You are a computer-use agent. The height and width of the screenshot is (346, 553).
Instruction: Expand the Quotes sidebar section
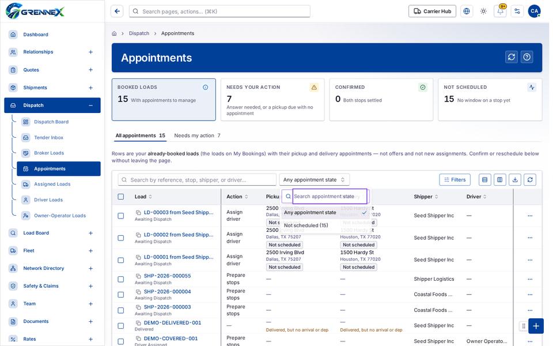pos(90,70)
